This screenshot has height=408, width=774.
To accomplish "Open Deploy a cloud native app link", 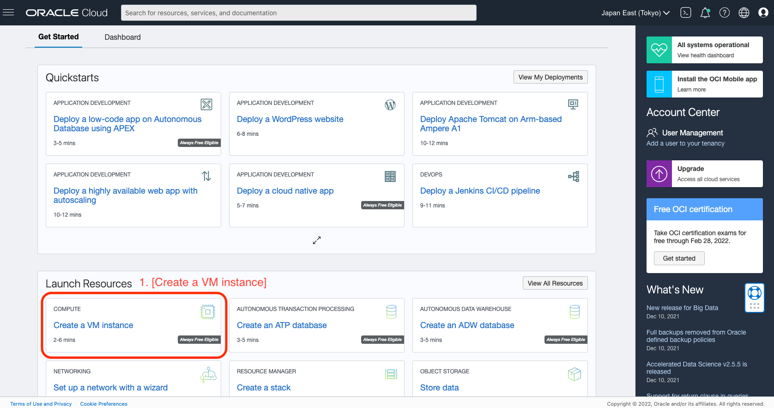I will click(285, 191).
